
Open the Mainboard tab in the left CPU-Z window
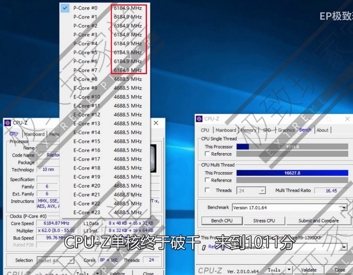[34, 134]
